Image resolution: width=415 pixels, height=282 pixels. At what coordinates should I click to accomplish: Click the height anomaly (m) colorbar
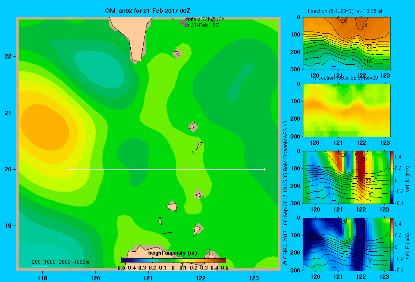pos(173,260)
